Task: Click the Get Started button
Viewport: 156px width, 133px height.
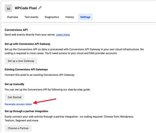Action: coord(14,97)
